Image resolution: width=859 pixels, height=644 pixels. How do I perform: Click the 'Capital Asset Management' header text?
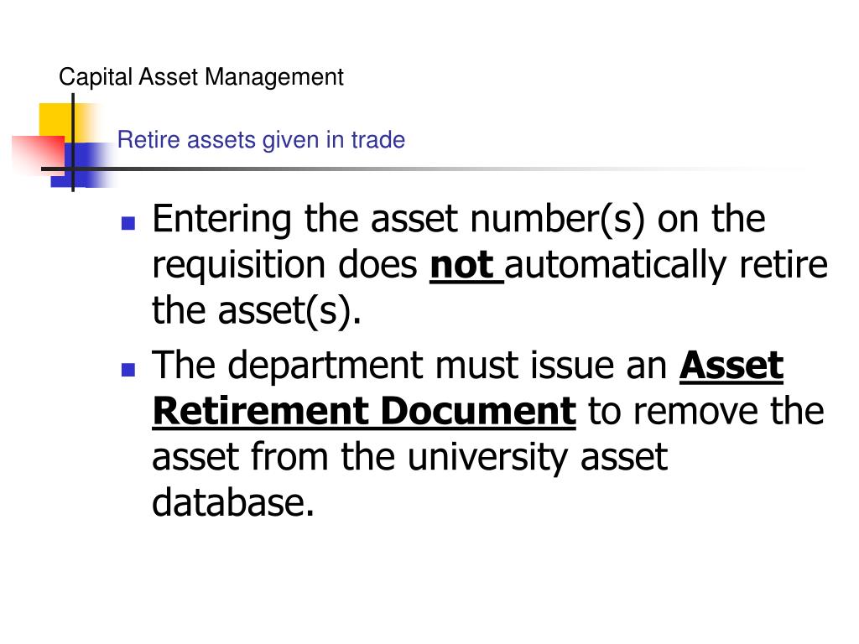[x=201, y=77]
